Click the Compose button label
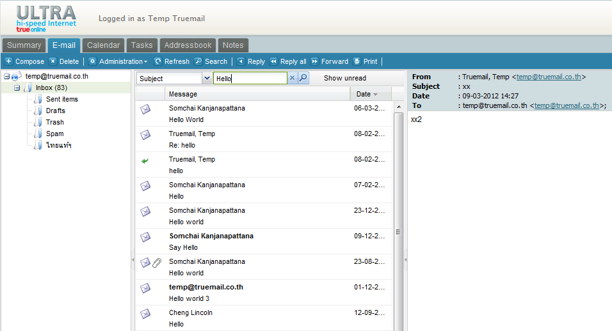 click(29, 61)
